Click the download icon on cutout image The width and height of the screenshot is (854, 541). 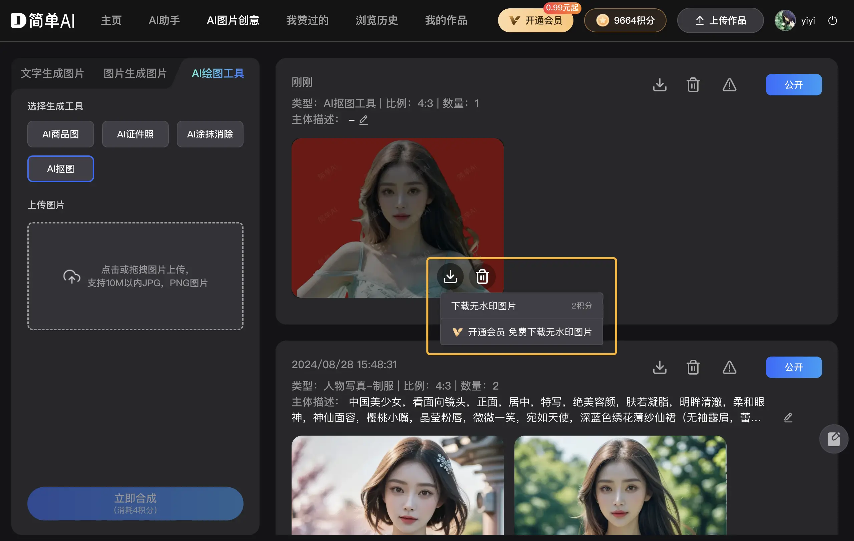click(x=450, y=276)
